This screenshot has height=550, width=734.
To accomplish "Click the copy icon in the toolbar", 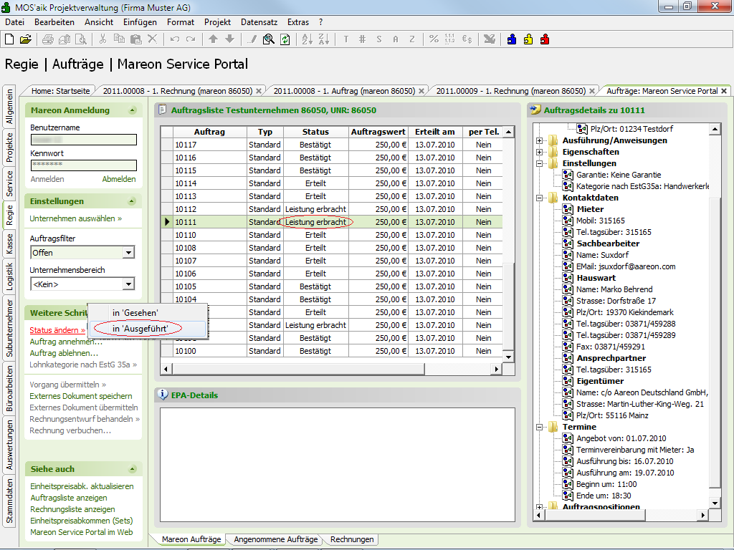I will pyautogui.click(x=120, y=39).
